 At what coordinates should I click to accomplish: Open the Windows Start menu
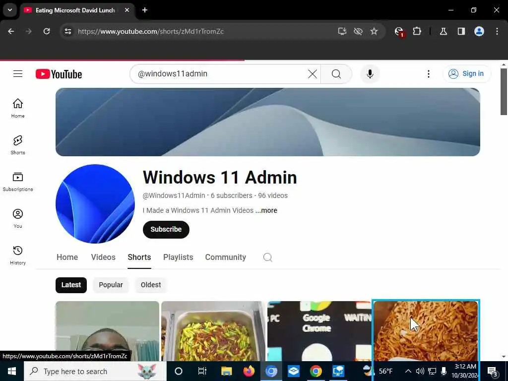(12, 371)
